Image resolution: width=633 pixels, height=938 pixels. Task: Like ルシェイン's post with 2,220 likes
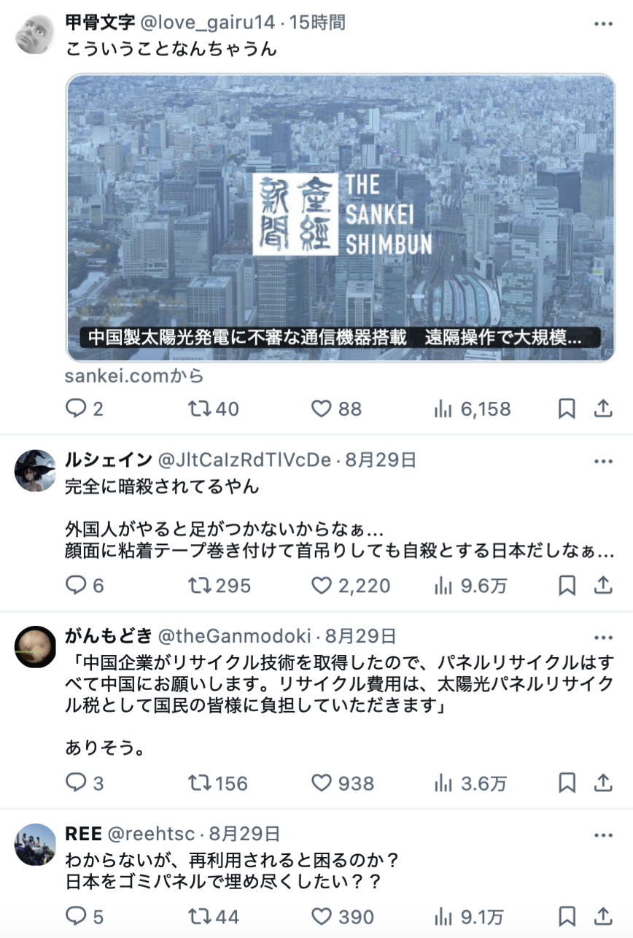351,586
